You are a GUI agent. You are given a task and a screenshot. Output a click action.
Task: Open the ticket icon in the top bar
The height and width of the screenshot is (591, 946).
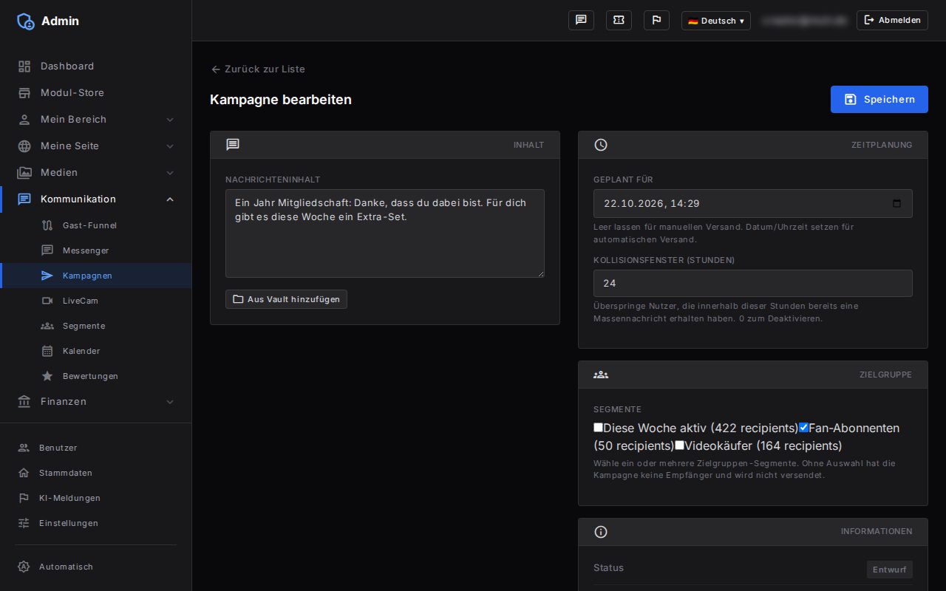click(619, 20)
